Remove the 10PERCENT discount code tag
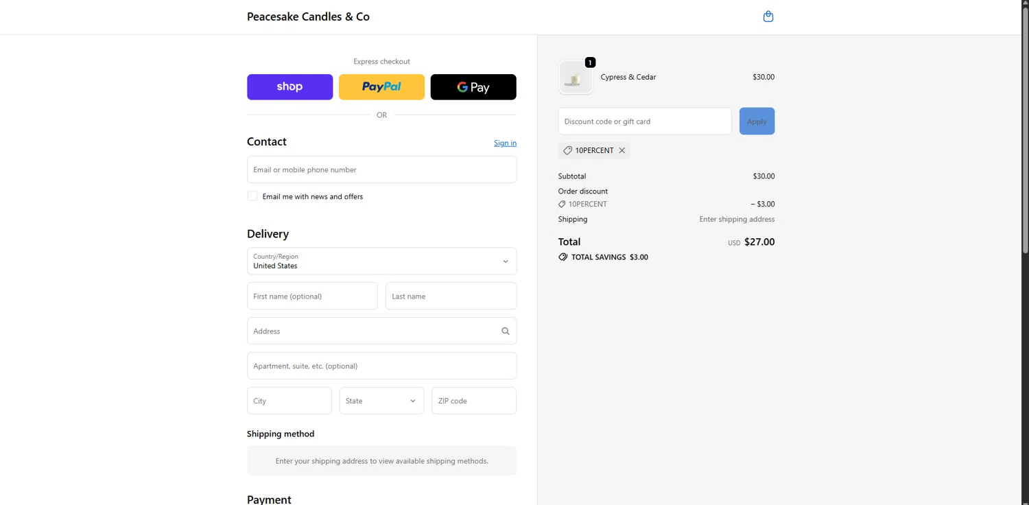 (x=622, y=150)
